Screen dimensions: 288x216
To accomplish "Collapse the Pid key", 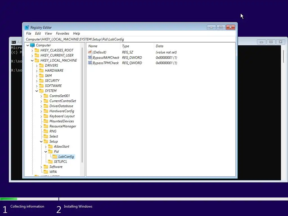I will click(x=46, y=152).
